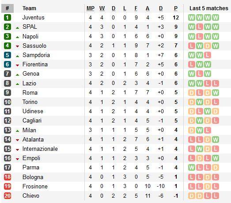Select the rank 5 teal badge for Sampdoria
This screenshot has width=231, height=203.
(8, 55)
